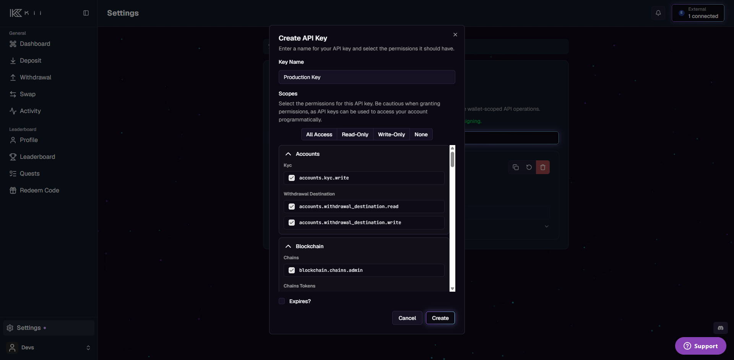The image size is (734, 360).
Task: Close the Create API Key dialog
Action: pos(455,35)
